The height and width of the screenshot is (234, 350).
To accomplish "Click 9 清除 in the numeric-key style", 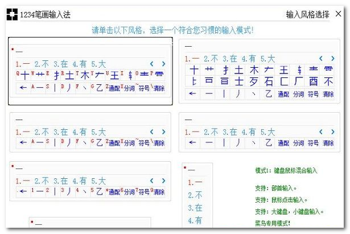I will 158,191.
